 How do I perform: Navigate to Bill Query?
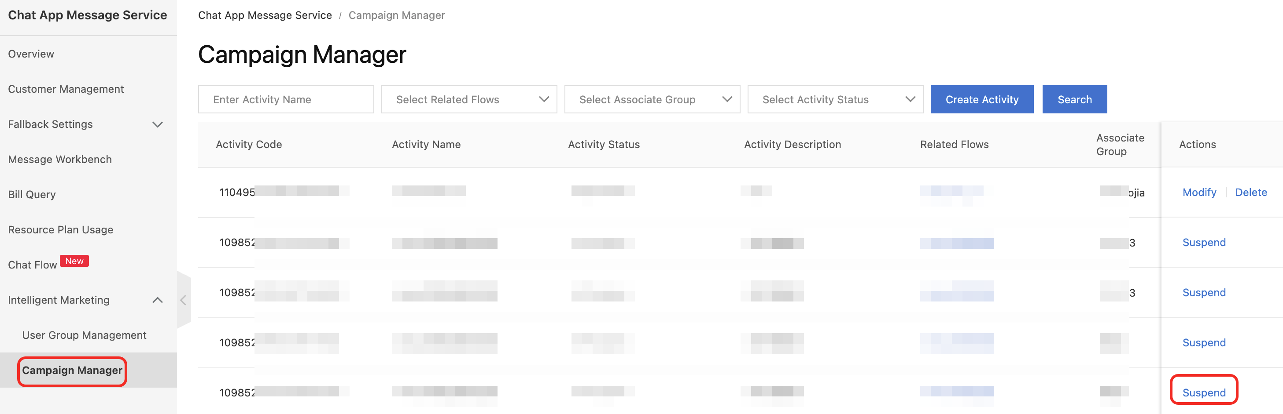[x=32, y=194]
